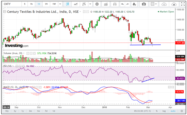Set range to 1d
This screenshot has width=187, height=115.
coord(54,111)
